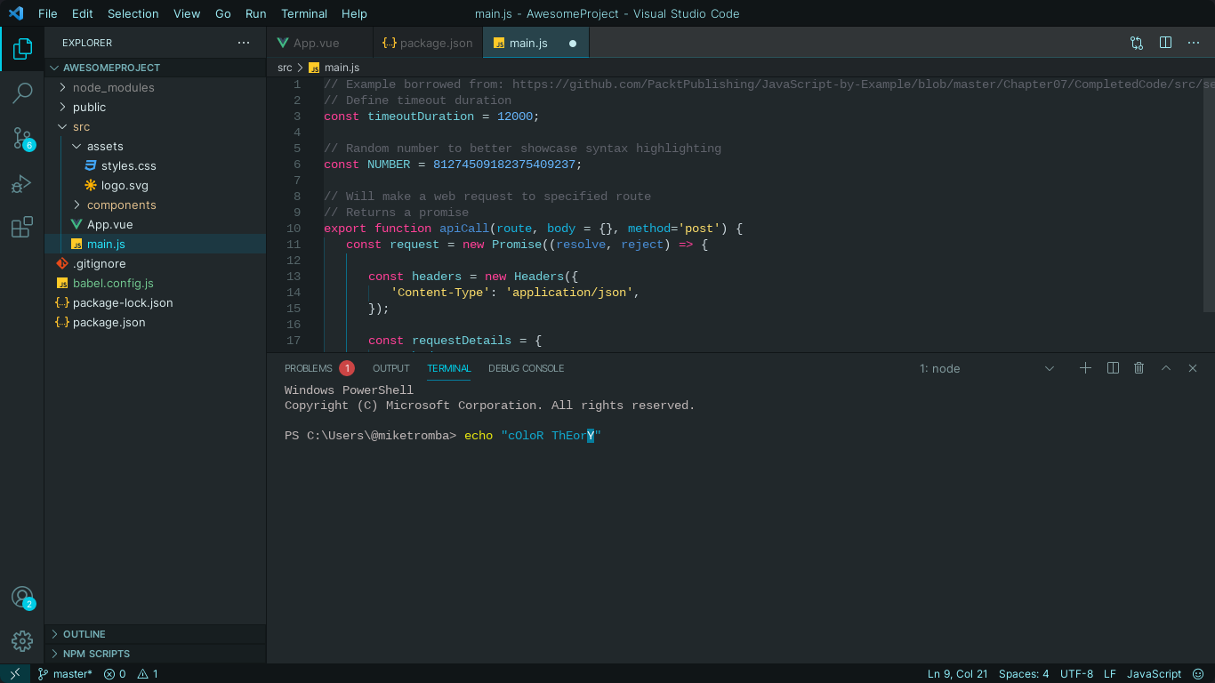Open the Extensions view
Viewport: 1215px width, 683px height.
pyautogui.click(x=22, y=228)
